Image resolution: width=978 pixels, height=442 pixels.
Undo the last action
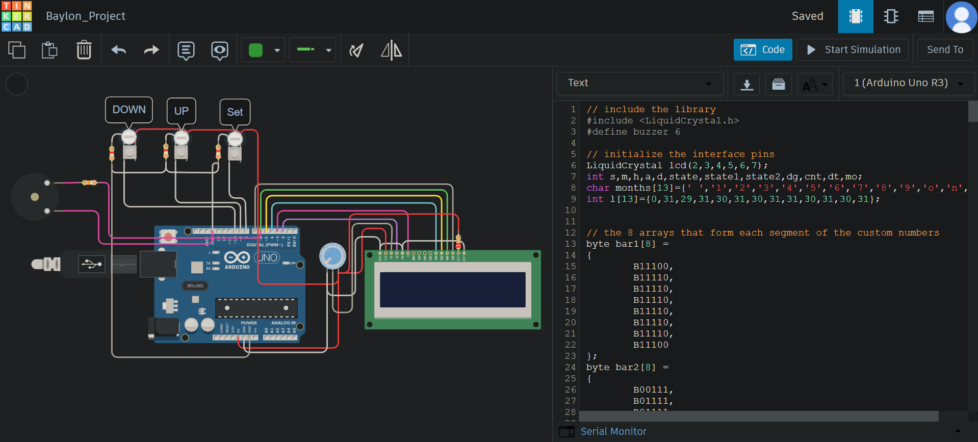pos(119,50)
